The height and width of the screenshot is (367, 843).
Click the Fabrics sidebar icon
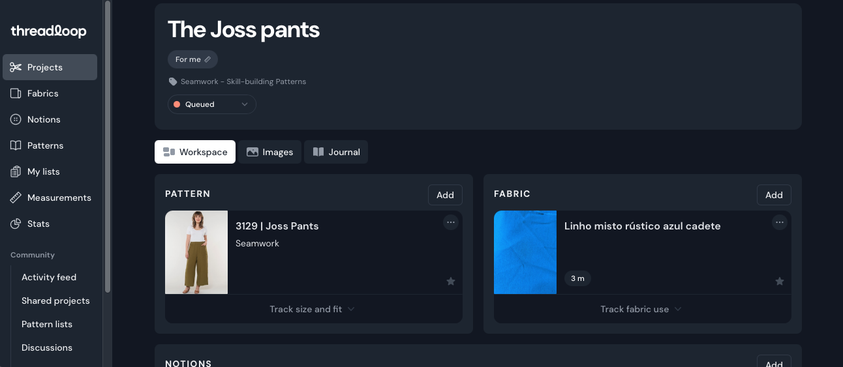[x=16, y=93]
